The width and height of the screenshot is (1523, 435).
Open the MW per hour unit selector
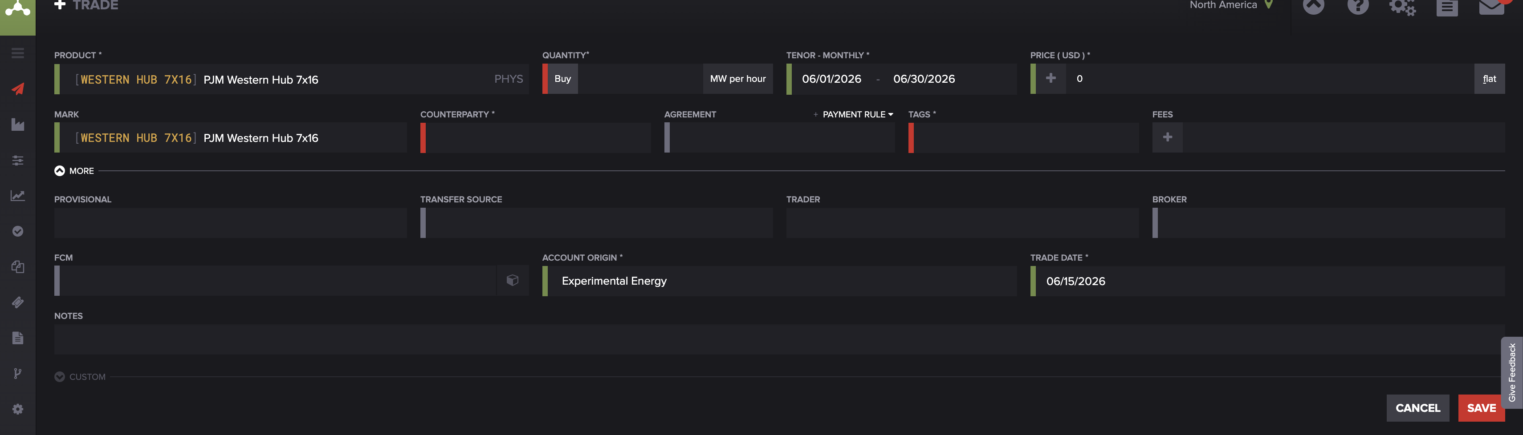click(738, 78)
